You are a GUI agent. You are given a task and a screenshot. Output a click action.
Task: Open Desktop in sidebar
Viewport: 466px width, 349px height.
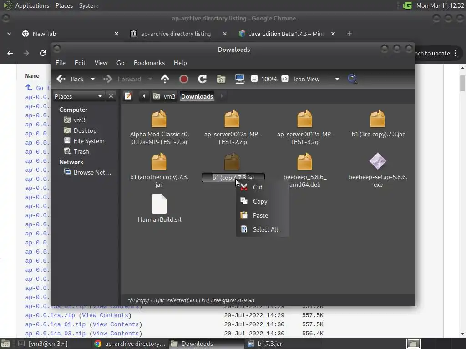point(85,130)
